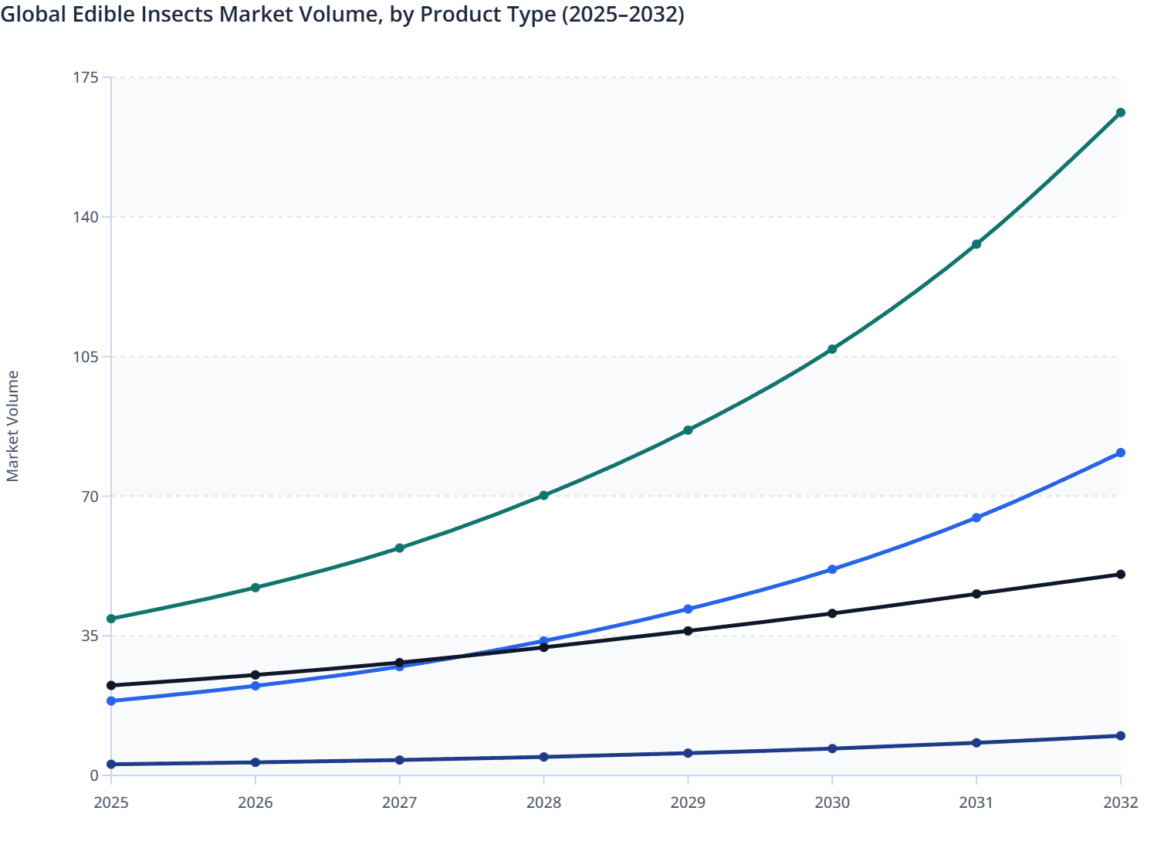The height and width of the screenshot is (865, 1164).
Task: Select the black line's 2032 data point
Action: [x=1119, y=574]
